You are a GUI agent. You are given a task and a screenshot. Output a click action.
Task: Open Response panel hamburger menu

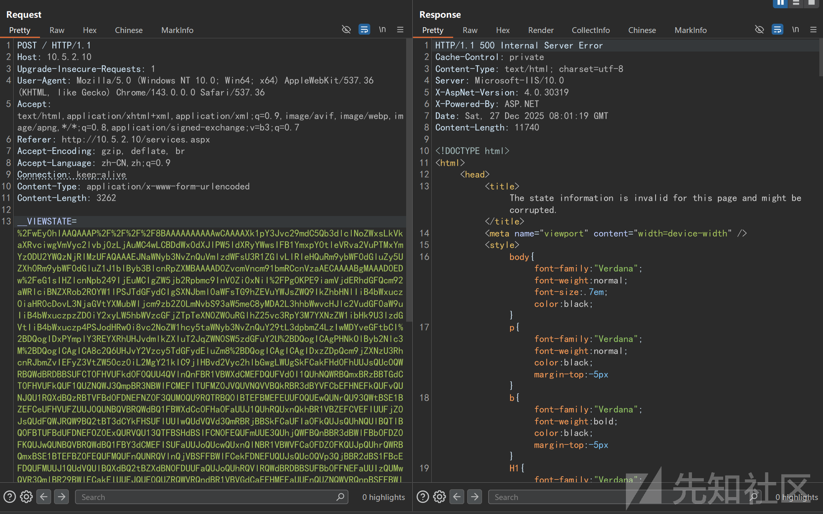pos(814,30)
